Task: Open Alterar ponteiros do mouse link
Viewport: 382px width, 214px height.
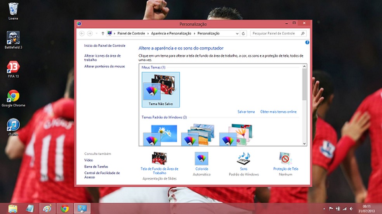Action: click(104, 66)
